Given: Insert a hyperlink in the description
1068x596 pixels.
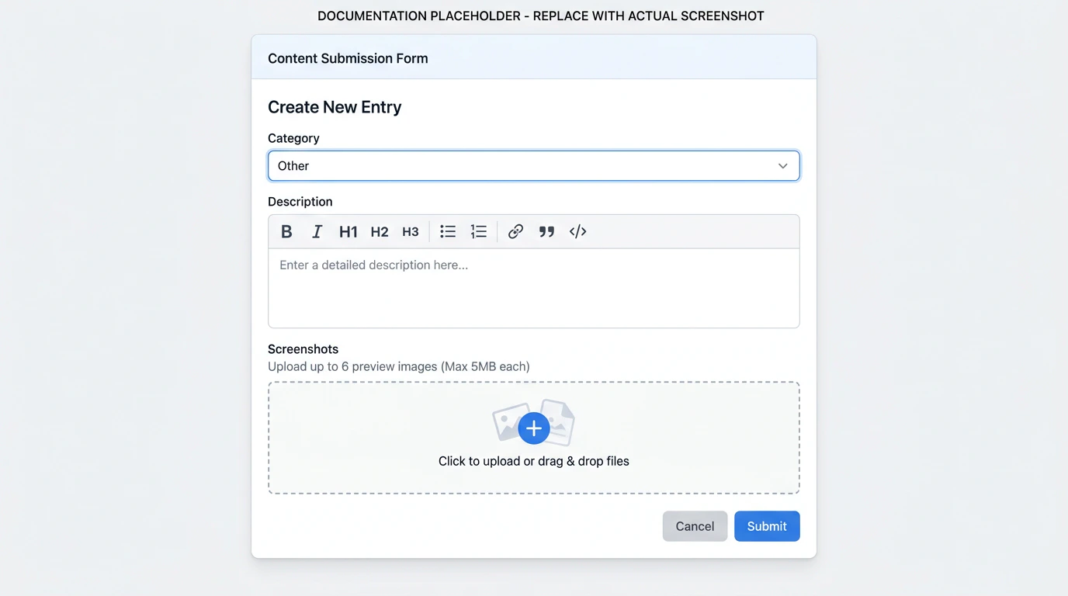Looking at the screenshot, I should tap(515, 230).
